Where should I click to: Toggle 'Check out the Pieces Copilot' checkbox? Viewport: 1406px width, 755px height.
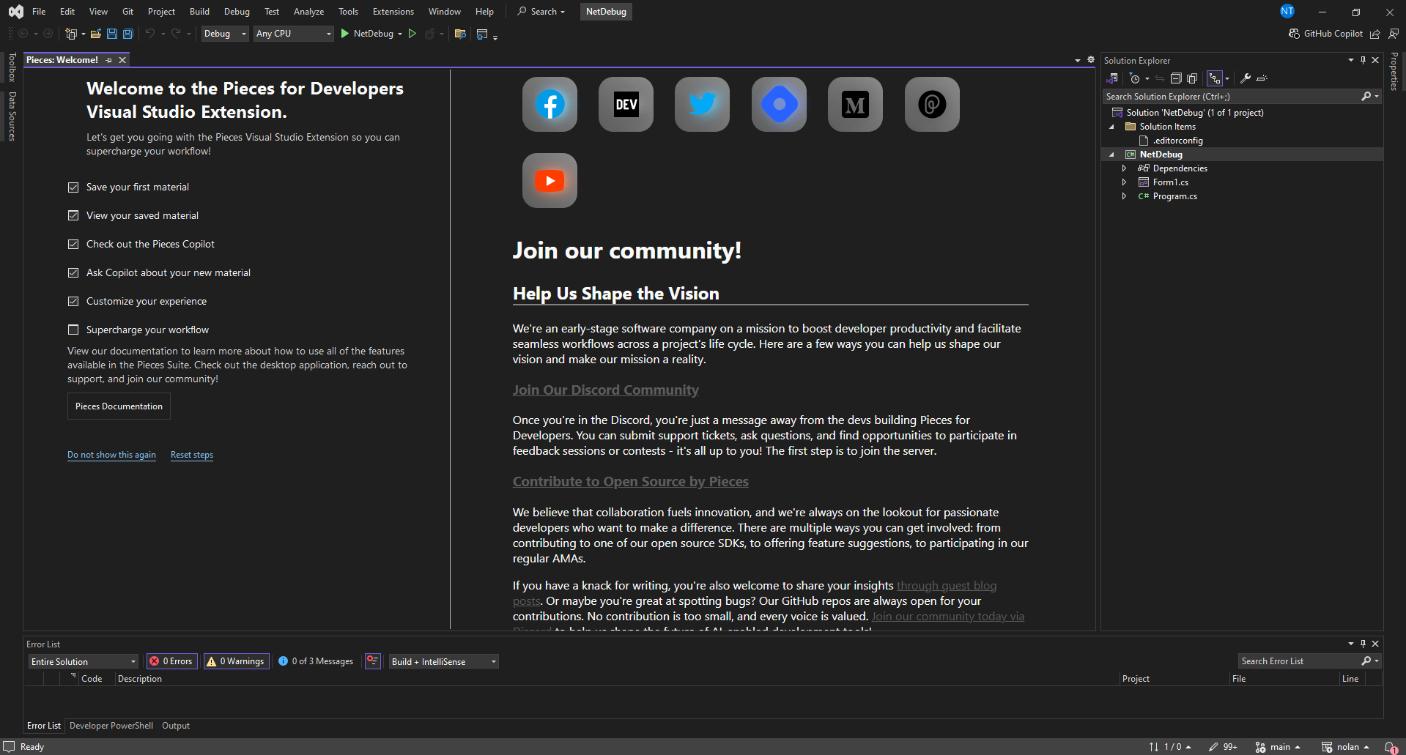73,244
